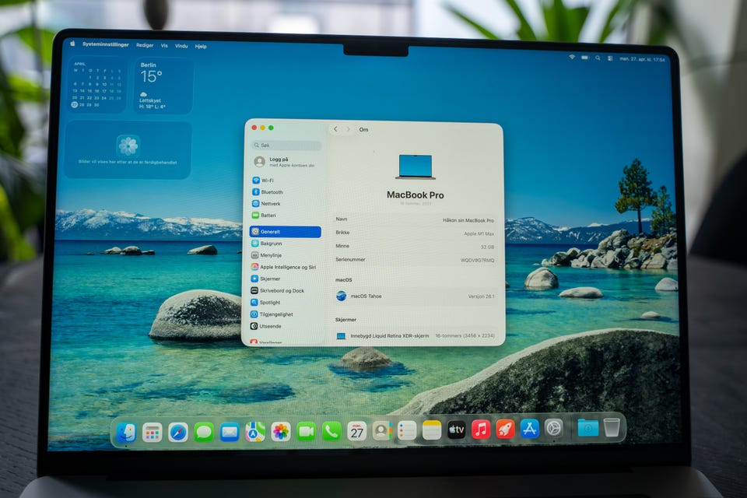
Task: Open the Vis menu
Action: [x=164, y=46]
